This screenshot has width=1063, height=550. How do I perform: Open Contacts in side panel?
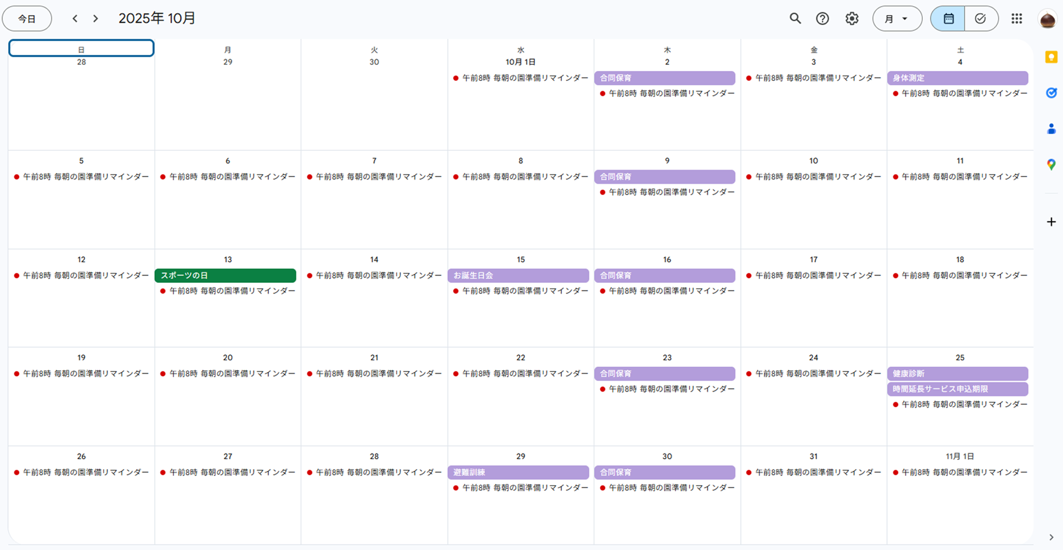pos(1051,129)
